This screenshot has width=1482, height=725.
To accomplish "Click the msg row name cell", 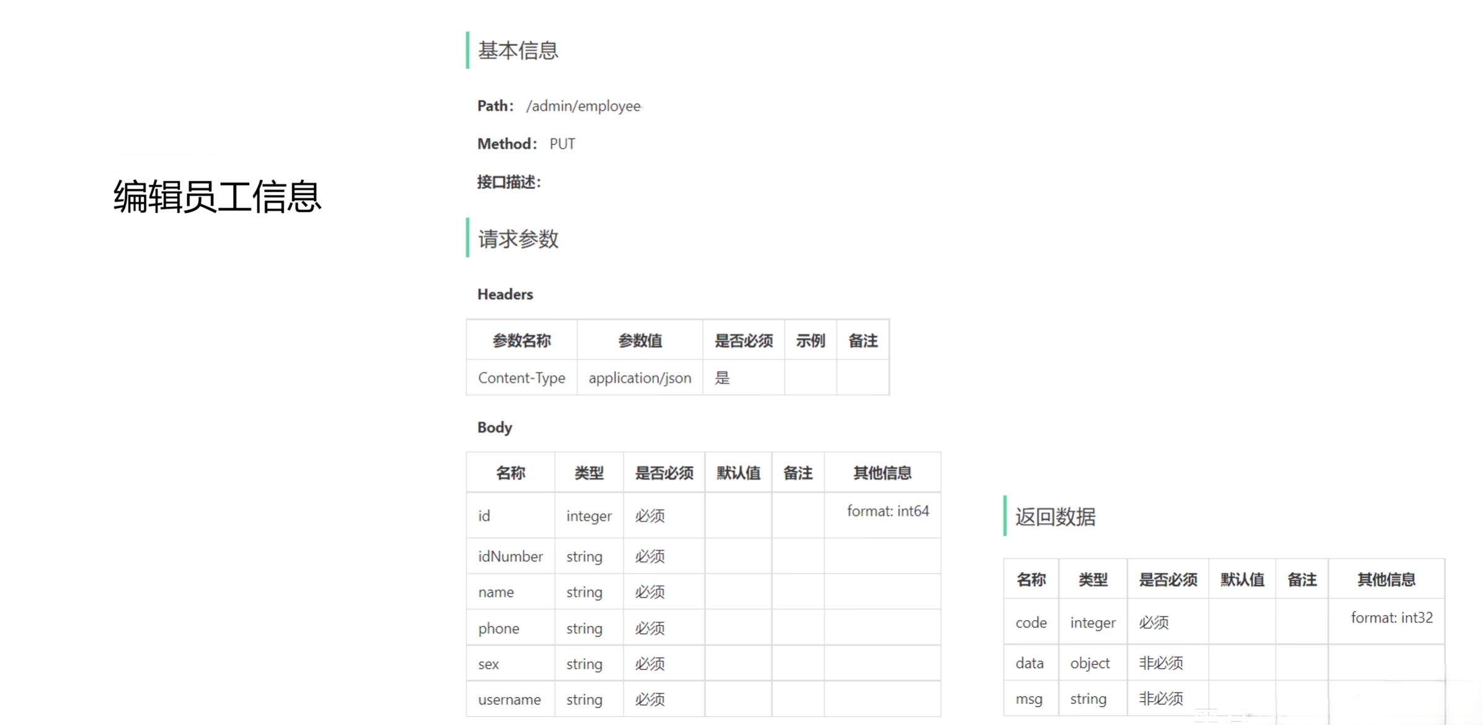I will click(x=1028, y=699).
